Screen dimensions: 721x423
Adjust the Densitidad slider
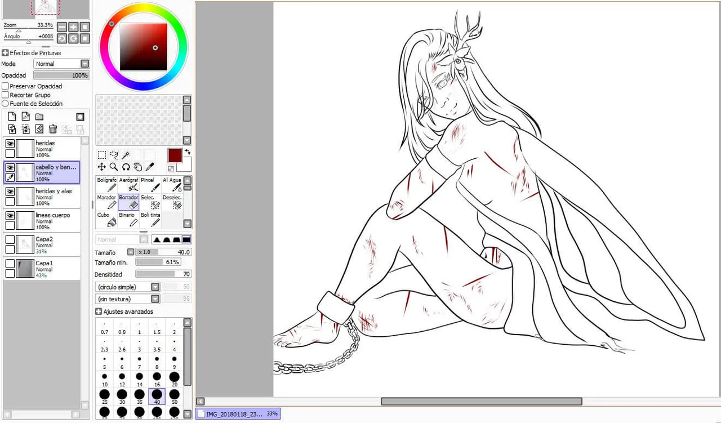163,274
